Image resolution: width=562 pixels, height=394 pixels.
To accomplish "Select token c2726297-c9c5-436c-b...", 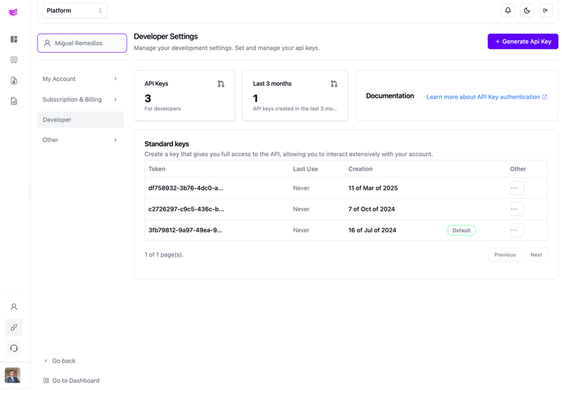I will point(186,209).
